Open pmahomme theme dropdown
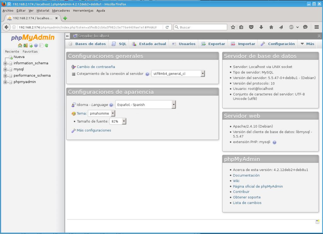Screen dimensions: 323x234 pyautogui.click(x=101, y=113)
